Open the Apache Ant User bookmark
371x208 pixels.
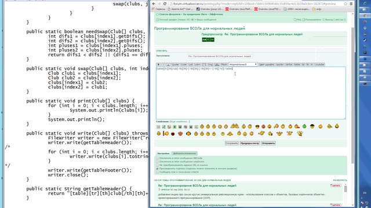tap(180, 9)
